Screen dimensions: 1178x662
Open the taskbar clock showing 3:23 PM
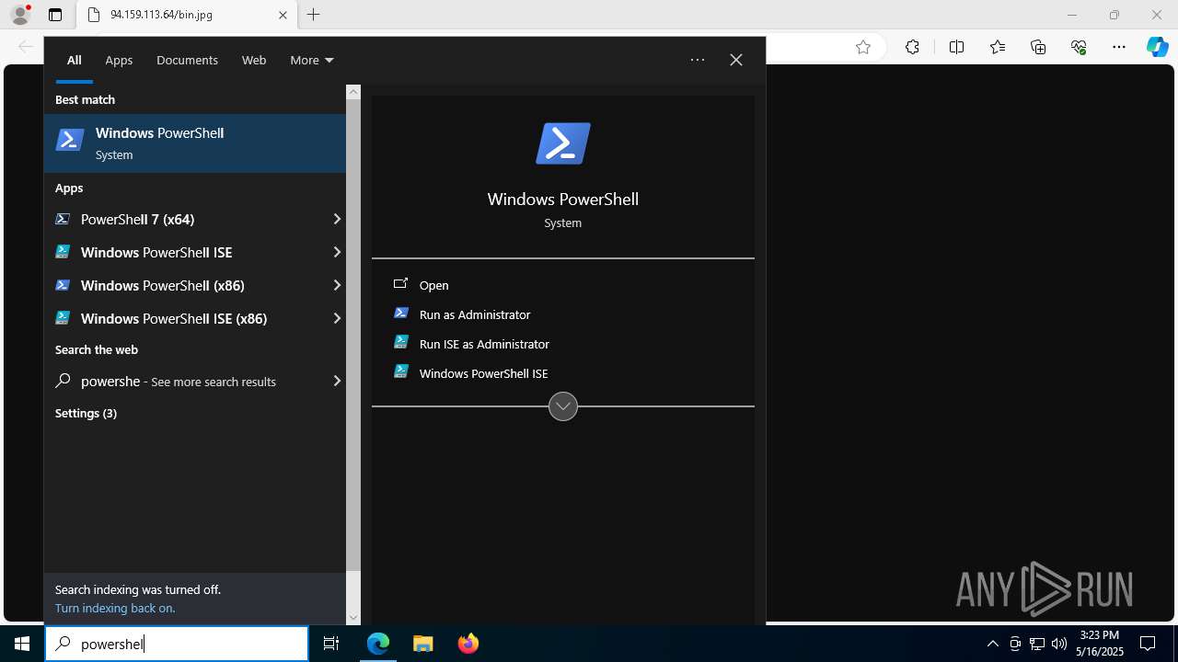coord(1100,644)
